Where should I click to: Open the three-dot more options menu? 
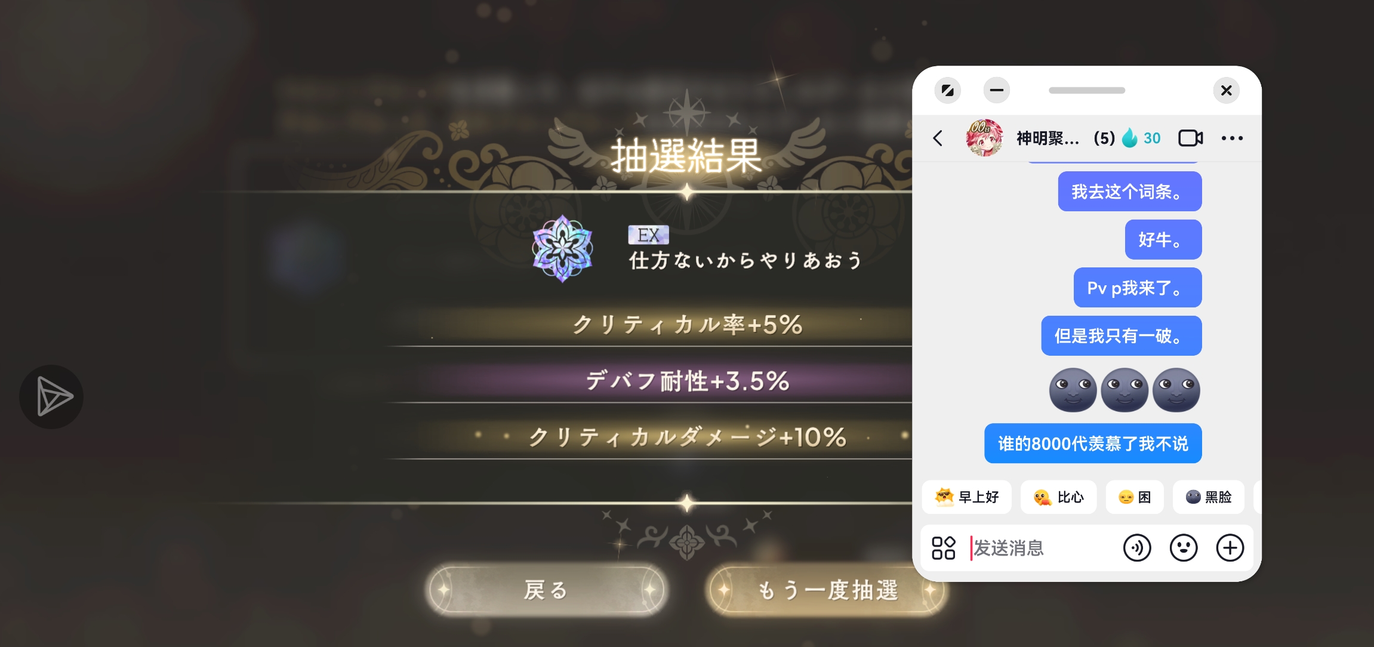(x=1231, y=138)
